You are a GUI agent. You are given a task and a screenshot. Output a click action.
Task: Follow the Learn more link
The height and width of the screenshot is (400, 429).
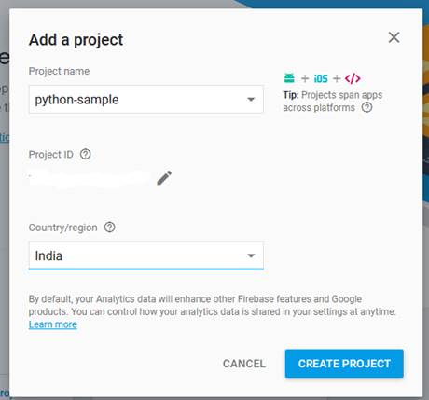tap(53, 324)
